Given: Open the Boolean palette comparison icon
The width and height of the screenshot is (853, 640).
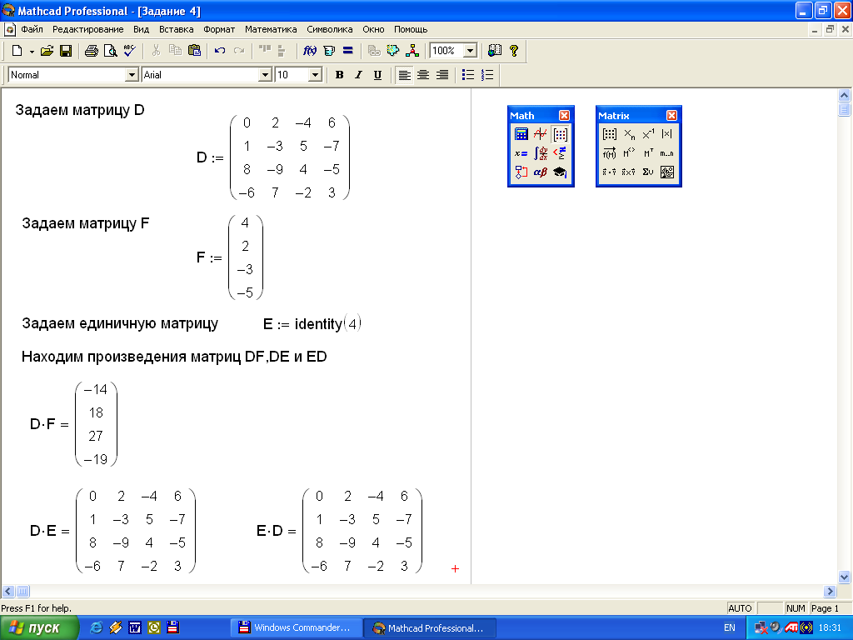Looking at the screenshot, I should 560,153.
